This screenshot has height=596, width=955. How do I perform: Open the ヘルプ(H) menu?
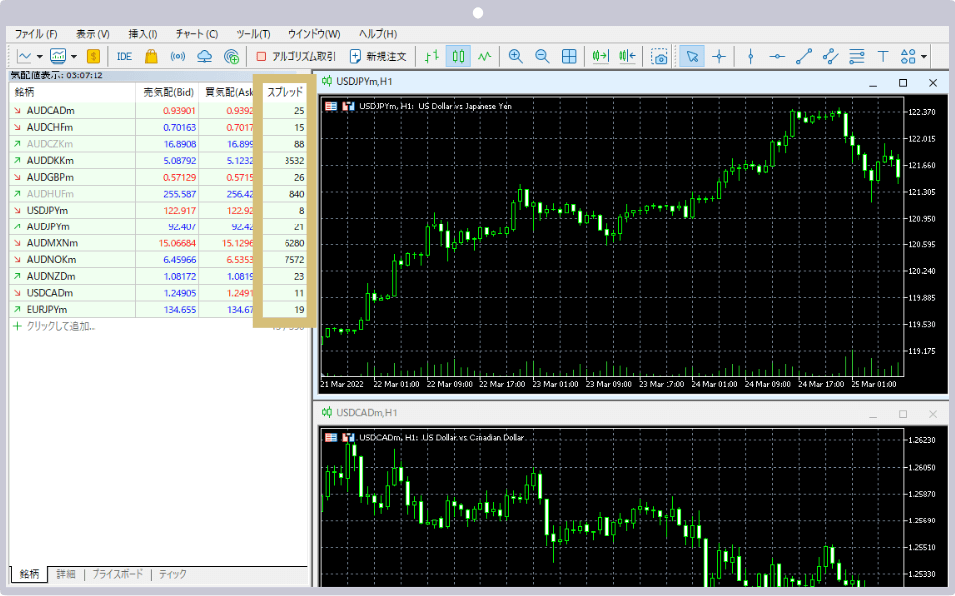click(x=378, y=34)
